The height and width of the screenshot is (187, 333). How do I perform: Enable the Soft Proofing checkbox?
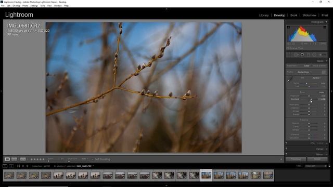(x=93, y=159)
